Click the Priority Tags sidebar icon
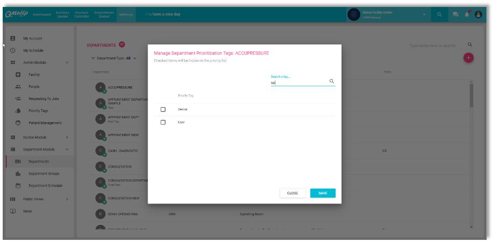Viewport: 494px width, 242px height. tap(18, 111)
